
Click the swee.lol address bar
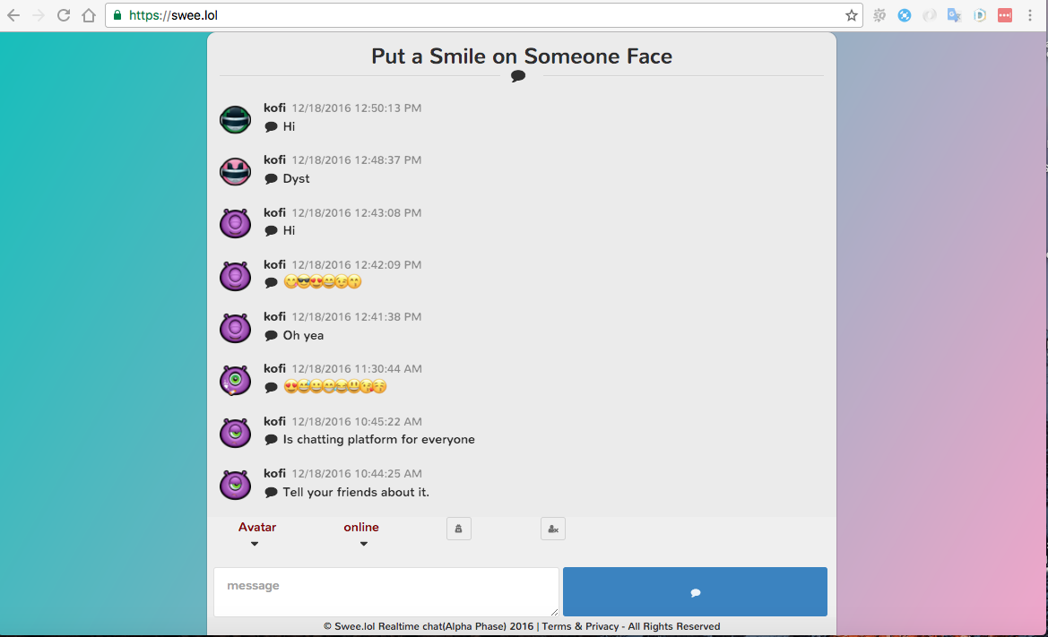click(x=474, y=15)
